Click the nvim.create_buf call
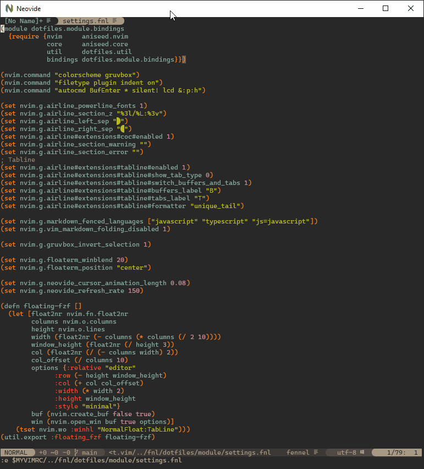 (101, 415)
